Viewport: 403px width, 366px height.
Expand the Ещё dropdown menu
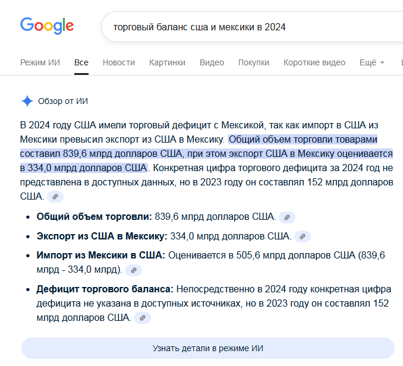pyautogui.click(x=371, y=62)
